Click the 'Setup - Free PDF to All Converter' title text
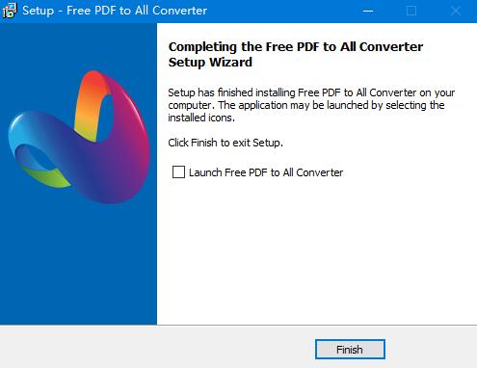The width and height of the screenshot is (477, 368). [x=115, y=11]
